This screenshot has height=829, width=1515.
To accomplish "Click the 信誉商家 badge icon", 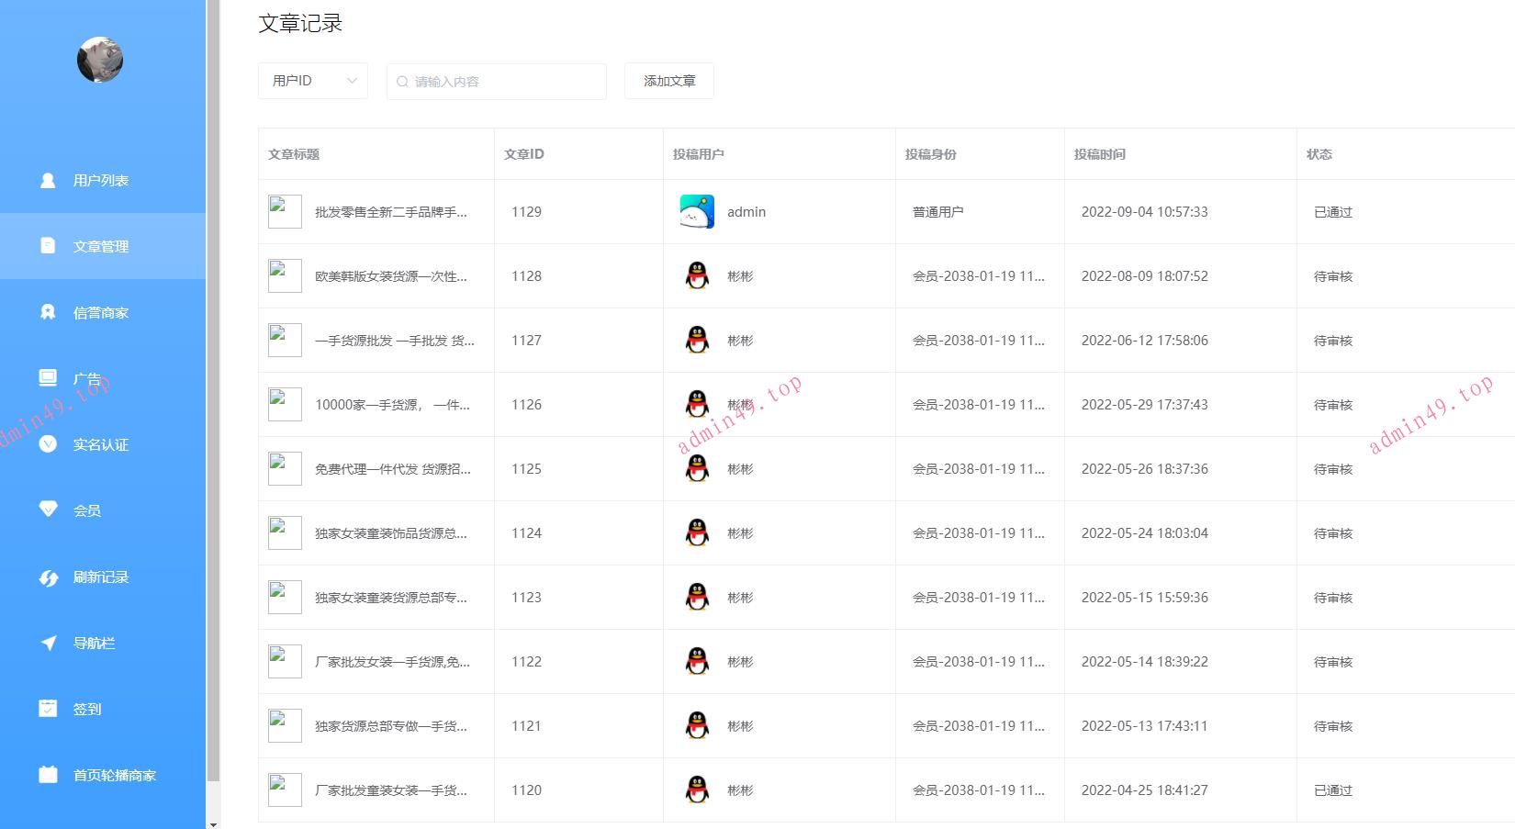I will [48, 312].
